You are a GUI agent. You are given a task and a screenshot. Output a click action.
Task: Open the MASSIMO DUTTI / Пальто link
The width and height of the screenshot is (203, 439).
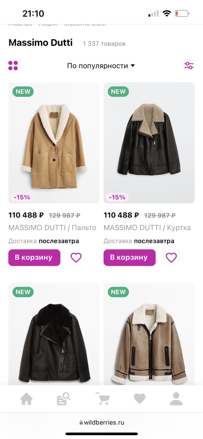[52, 228]
